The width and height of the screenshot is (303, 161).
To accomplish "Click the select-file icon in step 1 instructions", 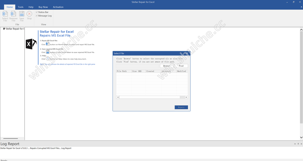I will coord(48,44).
